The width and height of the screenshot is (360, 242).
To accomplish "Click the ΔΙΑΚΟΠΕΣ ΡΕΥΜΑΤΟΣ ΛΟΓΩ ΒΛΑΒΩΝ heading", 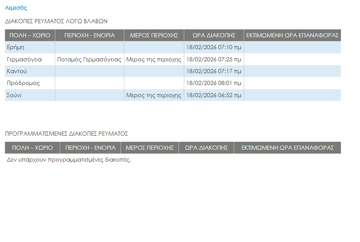I will click(x=56, y=21).
